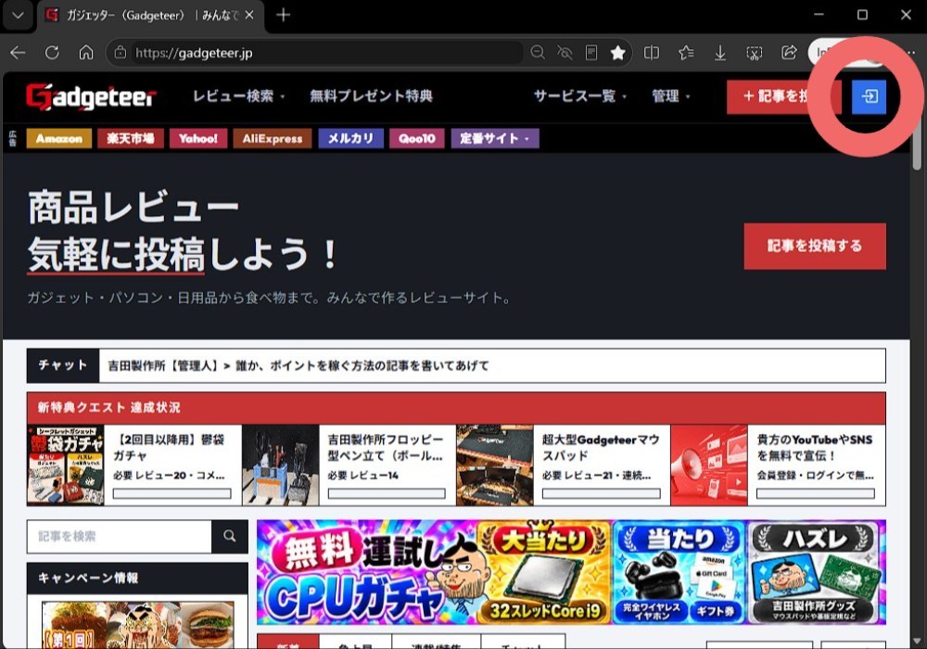Click the チャット label
The image size is (927, 649).
[63, 365]
